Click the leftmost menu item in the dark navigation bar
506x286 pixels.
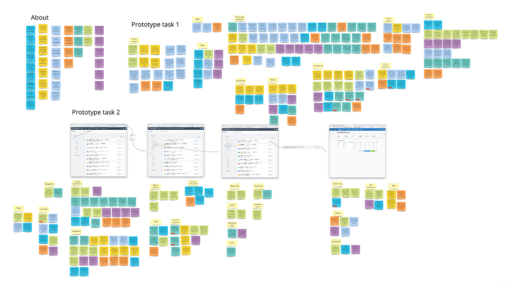[76, 128]
